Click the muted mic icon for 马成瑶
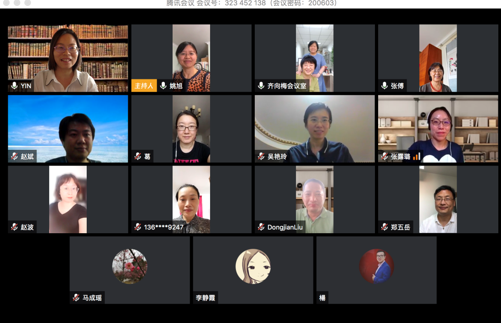This screenshot has width=501, height=323. 76,297
